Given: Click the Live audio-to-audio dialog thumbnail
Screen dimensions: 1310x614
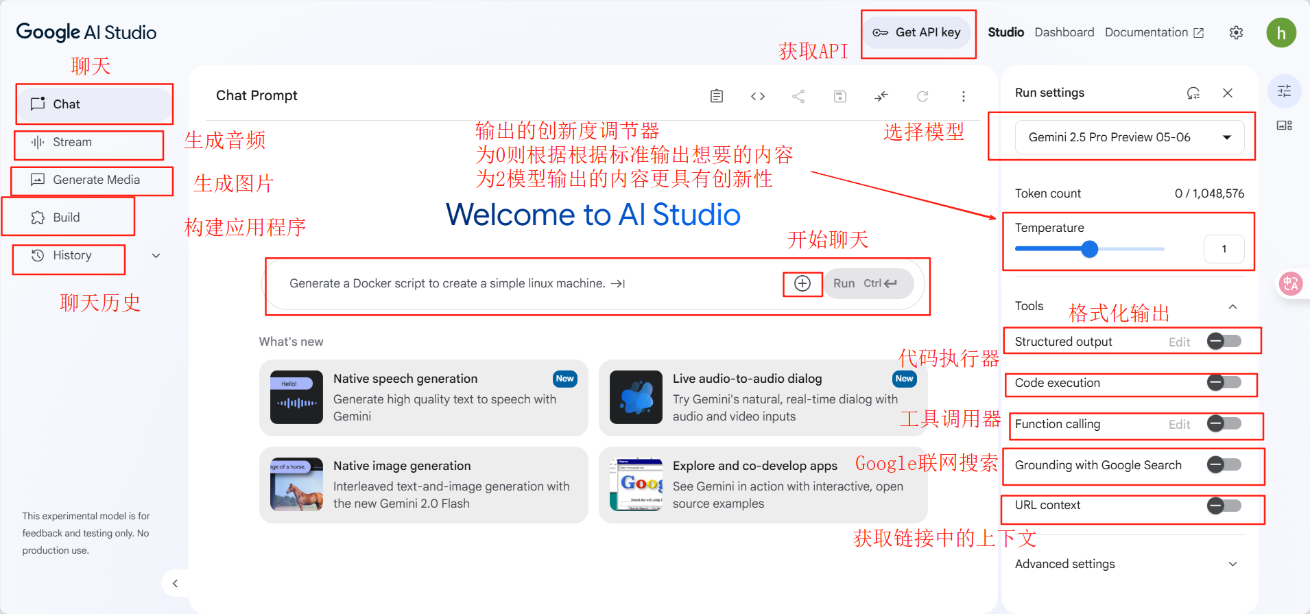Looking at the screenshot, I should [636, 397].
